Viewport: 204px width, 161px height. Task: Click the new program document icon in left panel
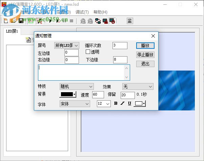coord(28,40)
